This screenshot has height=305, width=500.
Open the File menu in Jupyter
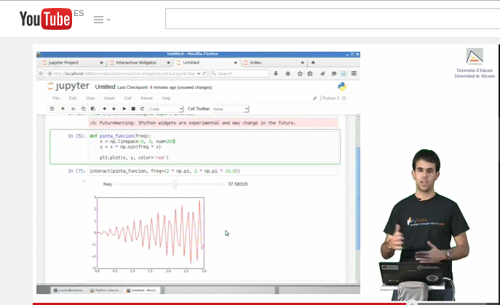pos(56,98)
